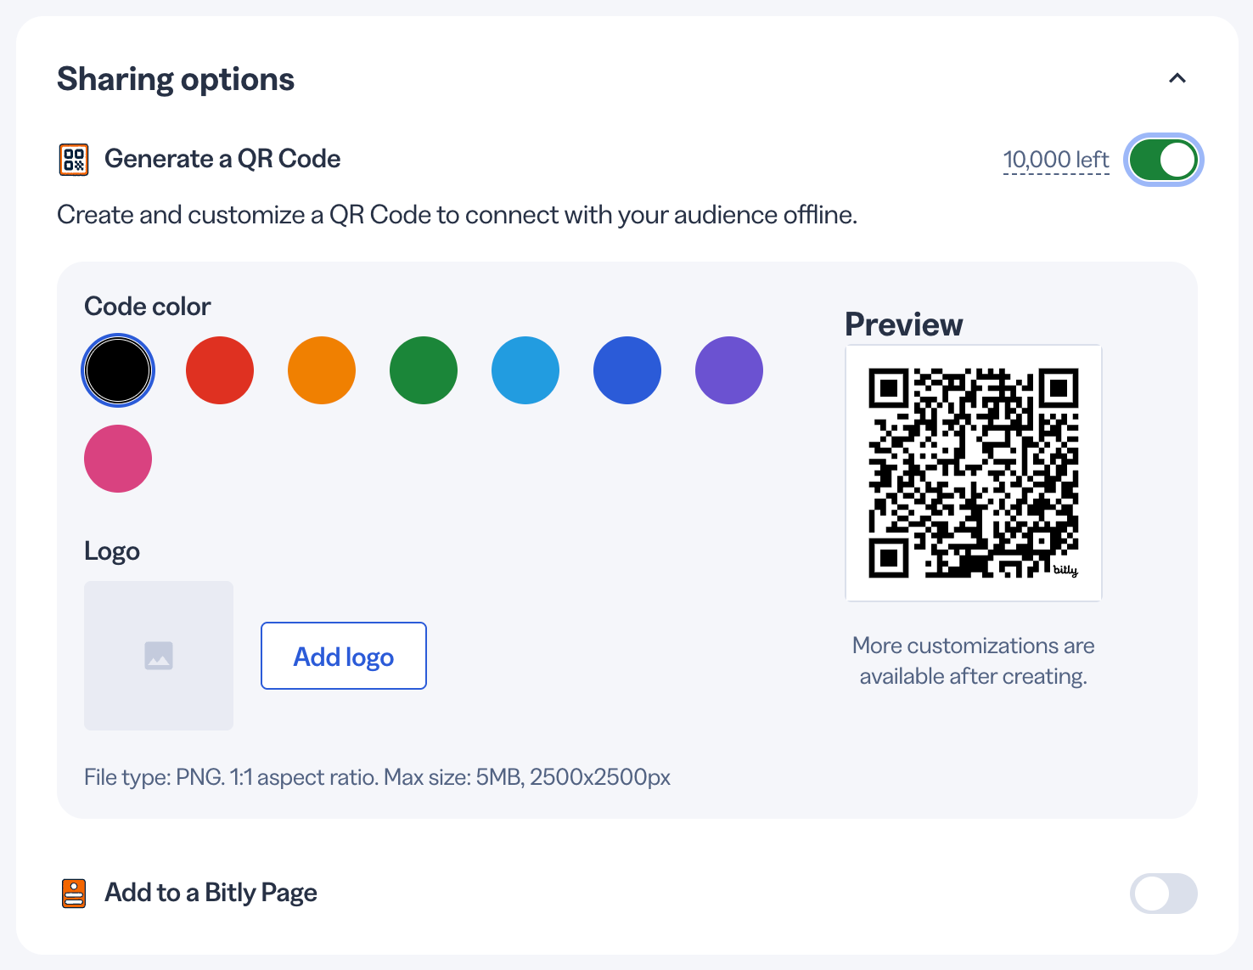Viewport: 1253px width, 970px height.
Task: Pick the dark blue code color
Action: [x=627, y=370]
